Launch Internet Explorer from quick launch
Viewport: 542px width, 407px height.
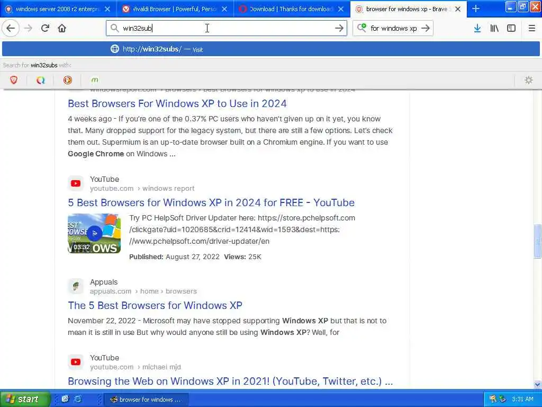[78, 399]
